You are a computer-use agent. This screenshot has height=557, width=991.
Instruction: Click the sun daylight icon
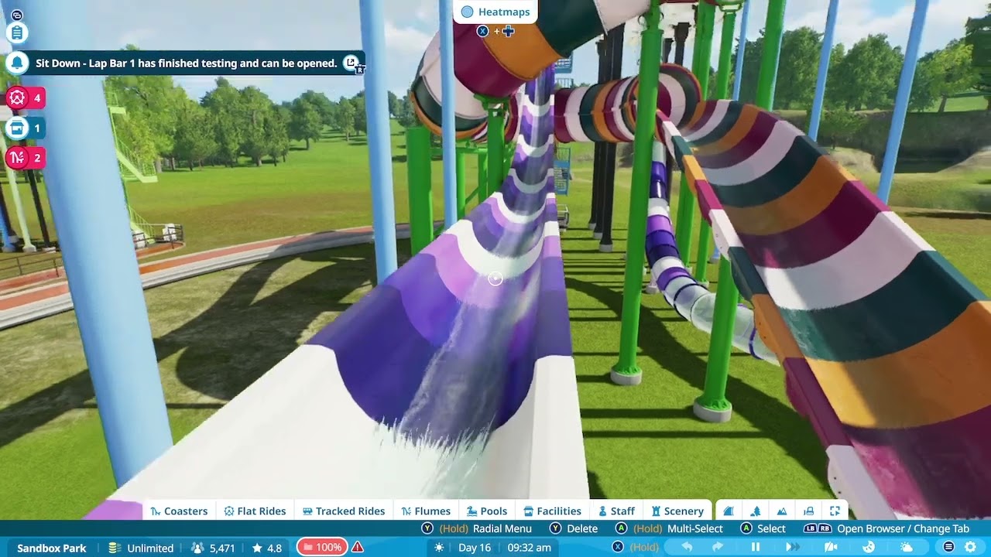pos(440,547)
